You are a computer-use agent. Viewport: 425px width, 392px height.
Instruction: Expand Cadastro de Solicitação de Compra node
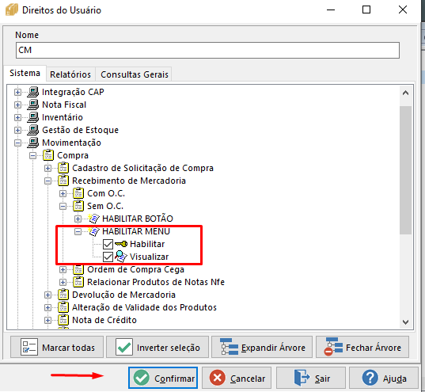point(47,169)
